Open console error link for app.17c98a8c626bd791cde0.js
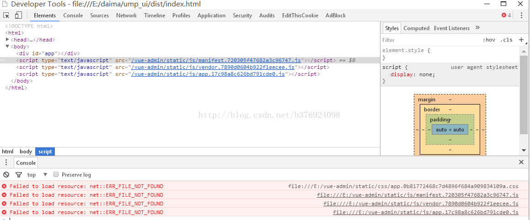The width and height of the screenshot is (530, 220). tap(426, 213)
